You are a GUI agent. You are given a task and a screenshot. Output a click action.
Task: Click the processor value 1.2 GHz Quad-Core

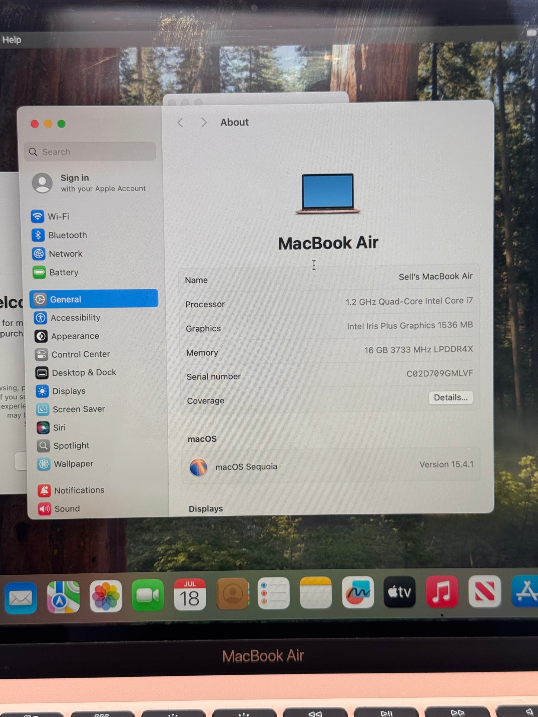[x=409, y=301]
